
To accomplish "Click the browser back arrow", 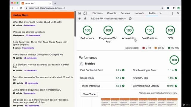I will click(13, 8).
